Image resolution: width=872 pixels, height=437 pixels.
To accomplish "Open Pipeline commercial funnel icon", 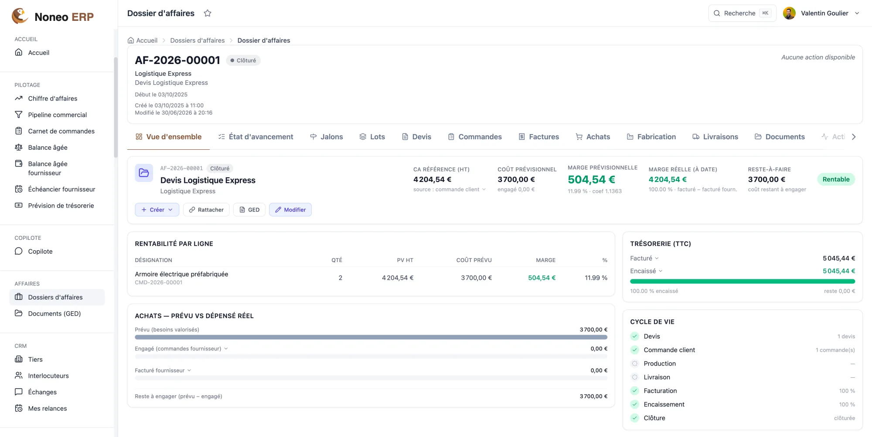I will [x=19, y=114].
